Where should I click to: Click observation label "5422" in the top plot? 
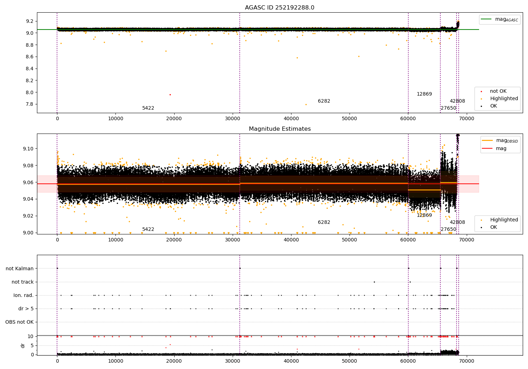coord(148,108)
